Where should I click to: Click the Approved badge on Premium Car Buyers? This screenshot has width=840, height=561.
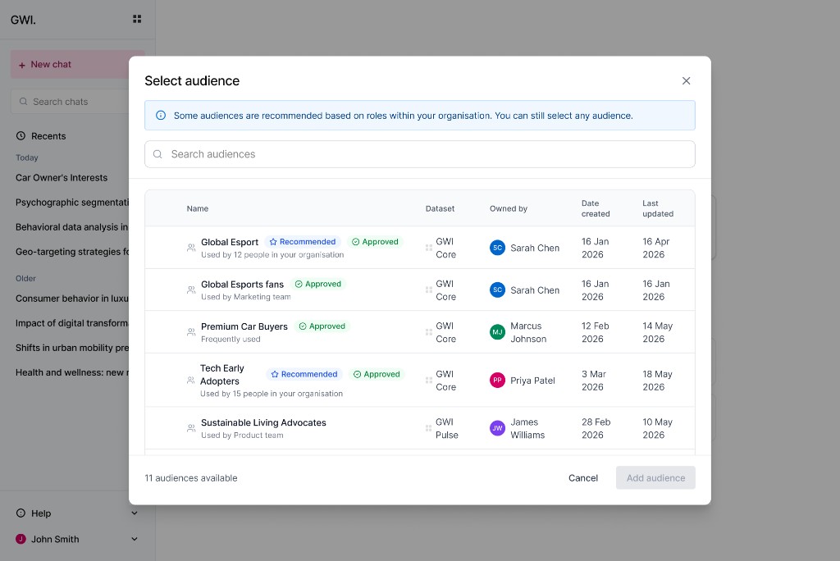click(x=322, y=326)
